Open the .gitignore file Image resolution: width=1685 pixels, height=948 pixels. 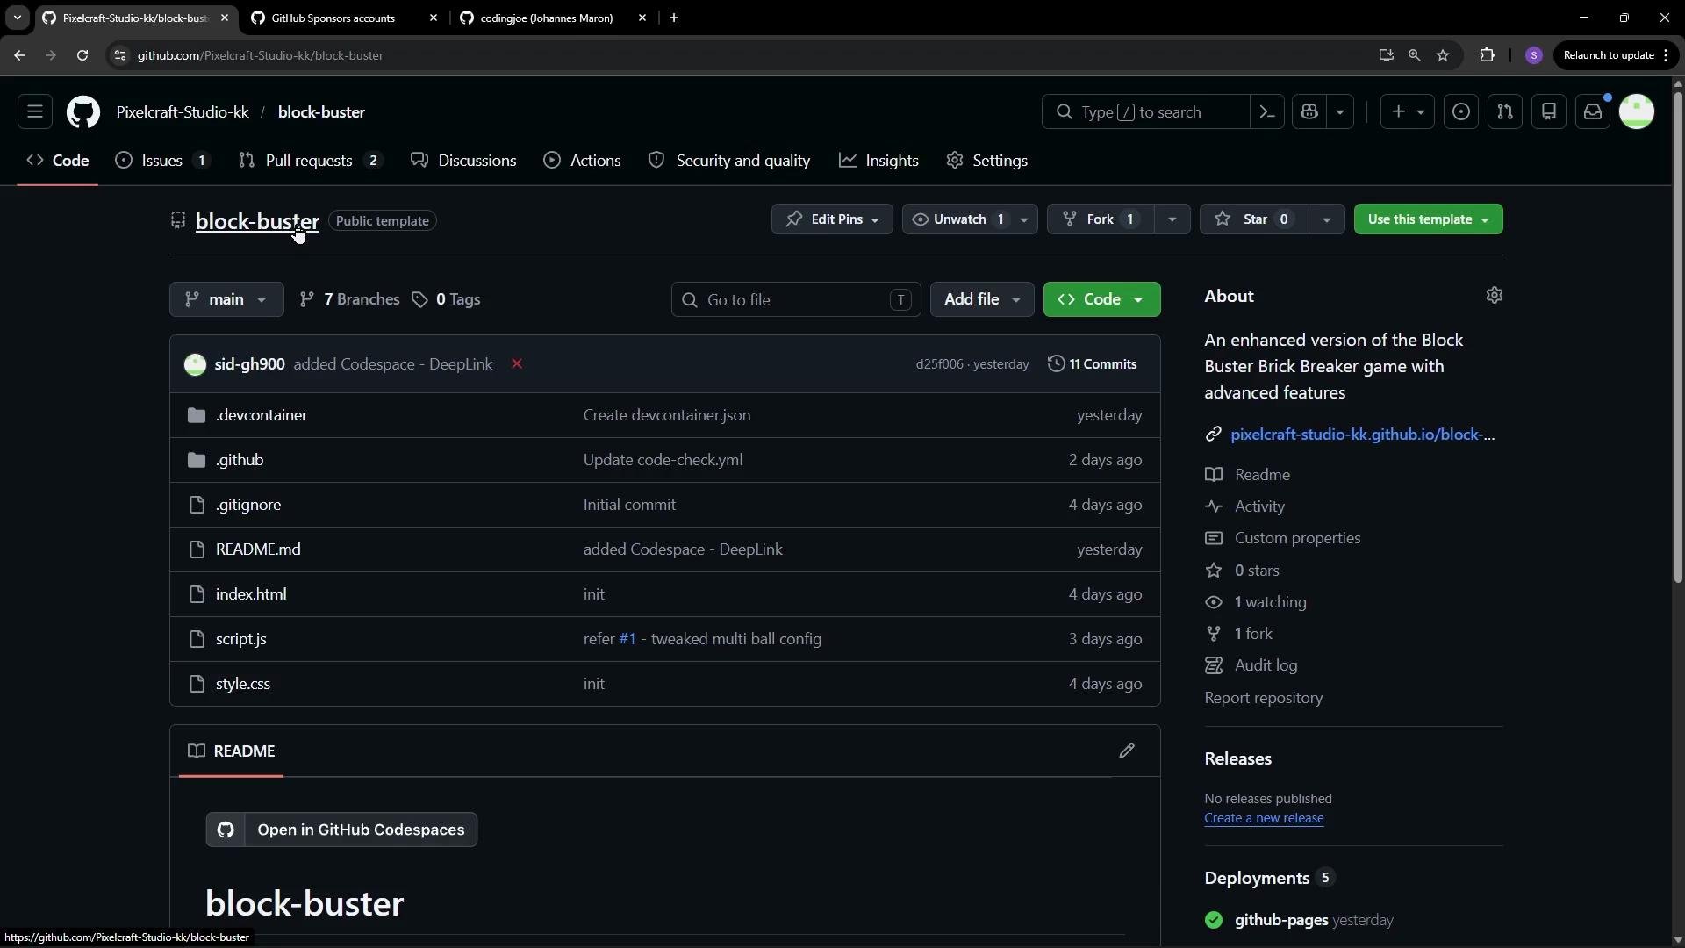(248, 505)
